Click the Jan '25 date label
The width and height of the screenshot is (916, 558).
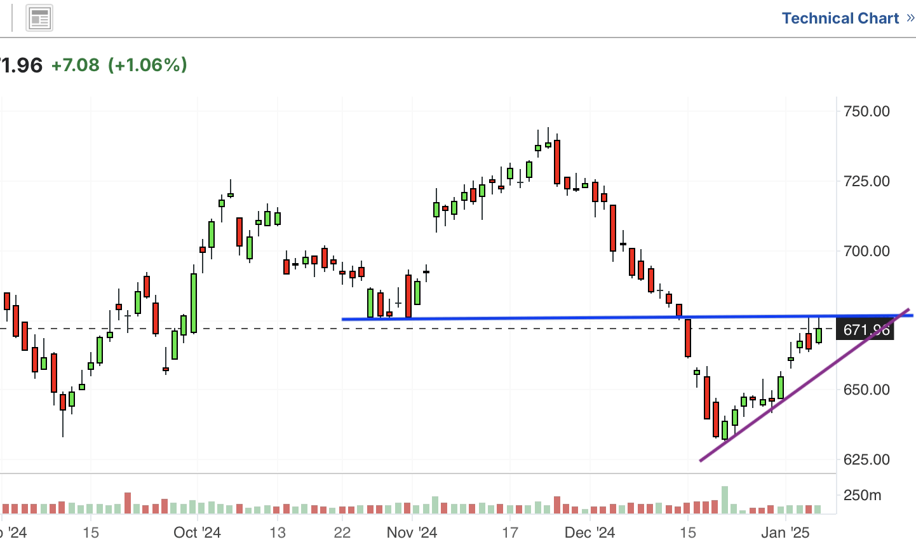tap(785, 533)
